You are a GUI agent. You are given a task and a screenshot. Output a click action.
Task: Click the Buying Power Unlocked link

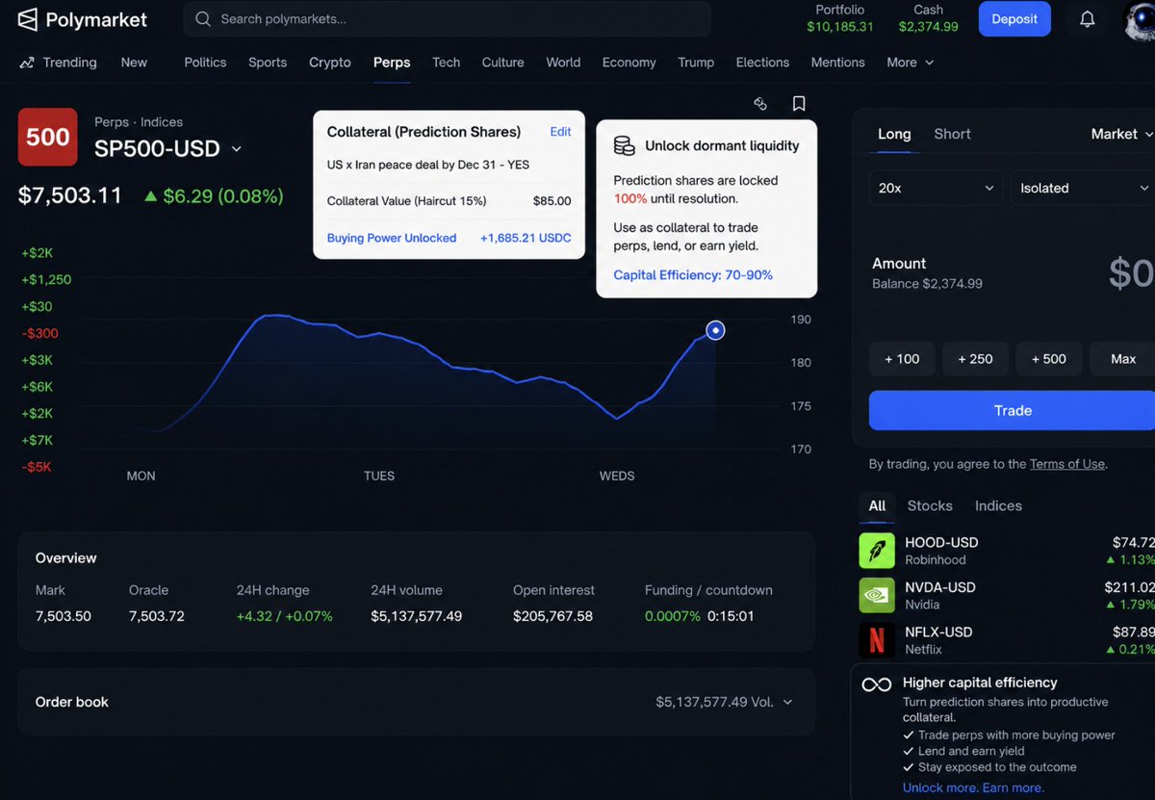point(392,238)
